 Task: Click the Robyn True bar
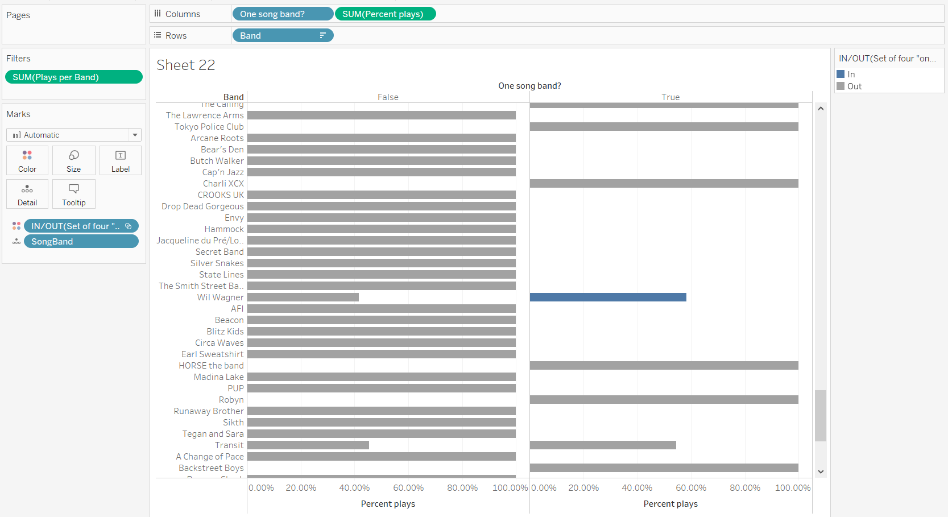pyautogui.click(x=664, y=399)
